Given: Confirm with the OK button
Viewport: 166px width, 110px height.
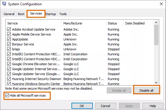Looking at the screenshot, I should pyautogui.click(x=82, y=106).
